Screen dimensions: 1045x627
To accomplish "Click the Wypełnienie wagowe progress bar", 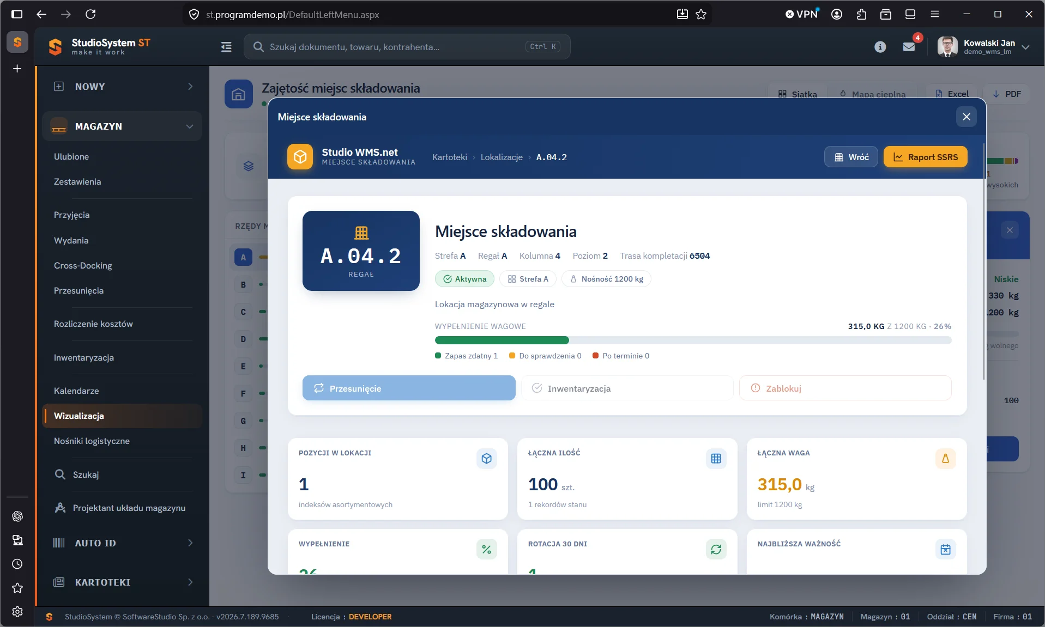I will tap(693, 340).
